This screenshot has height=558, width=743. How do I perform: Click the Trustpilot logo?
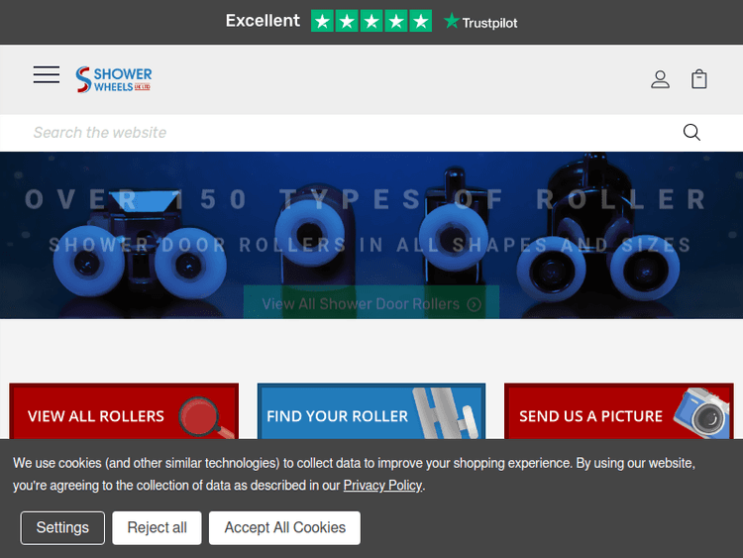(x=480, y=22)
